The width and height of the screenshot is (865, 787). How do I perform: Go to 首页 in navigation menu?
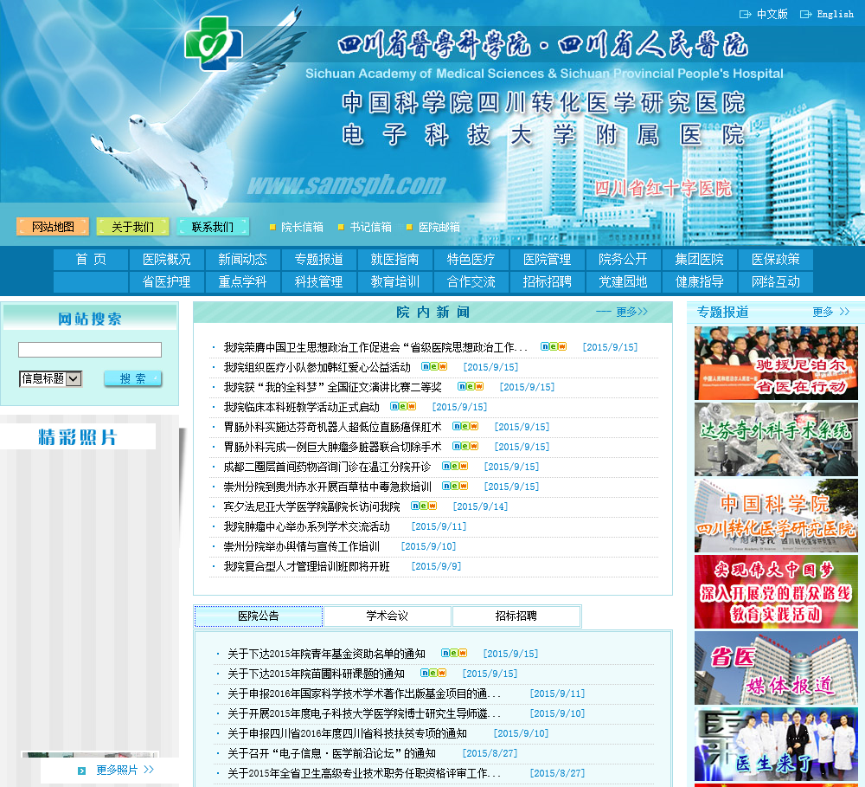[x=91, y=260]
